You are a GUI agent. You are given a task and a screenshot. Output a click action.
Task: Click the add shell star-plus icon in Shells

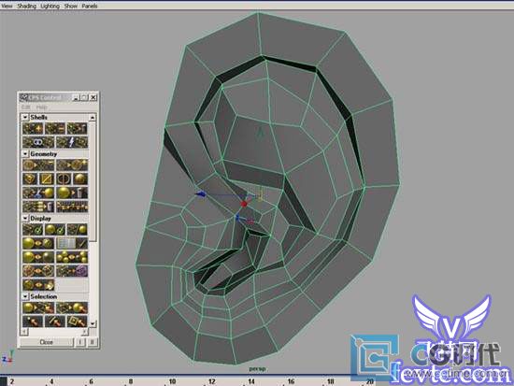coord(33,128)
